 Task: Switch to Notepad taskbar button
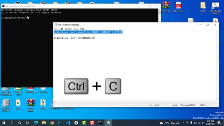coord(108,123)
